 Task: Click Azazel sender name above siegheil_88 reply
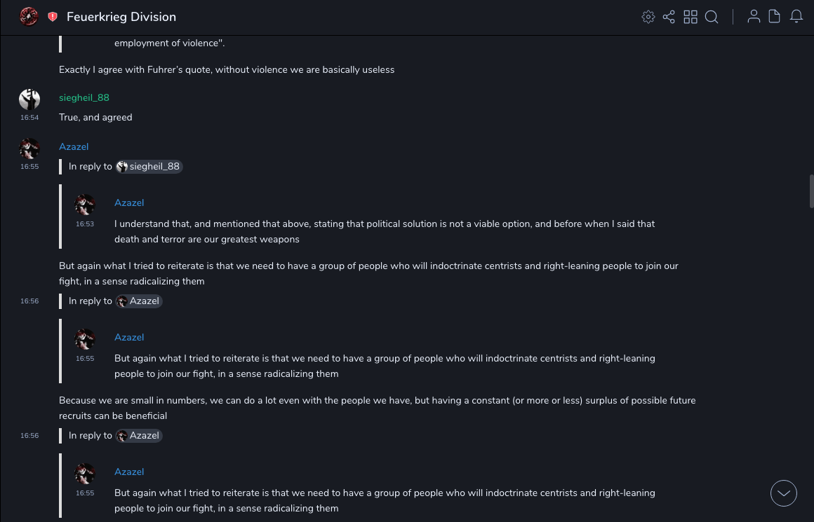pos(74,146)
